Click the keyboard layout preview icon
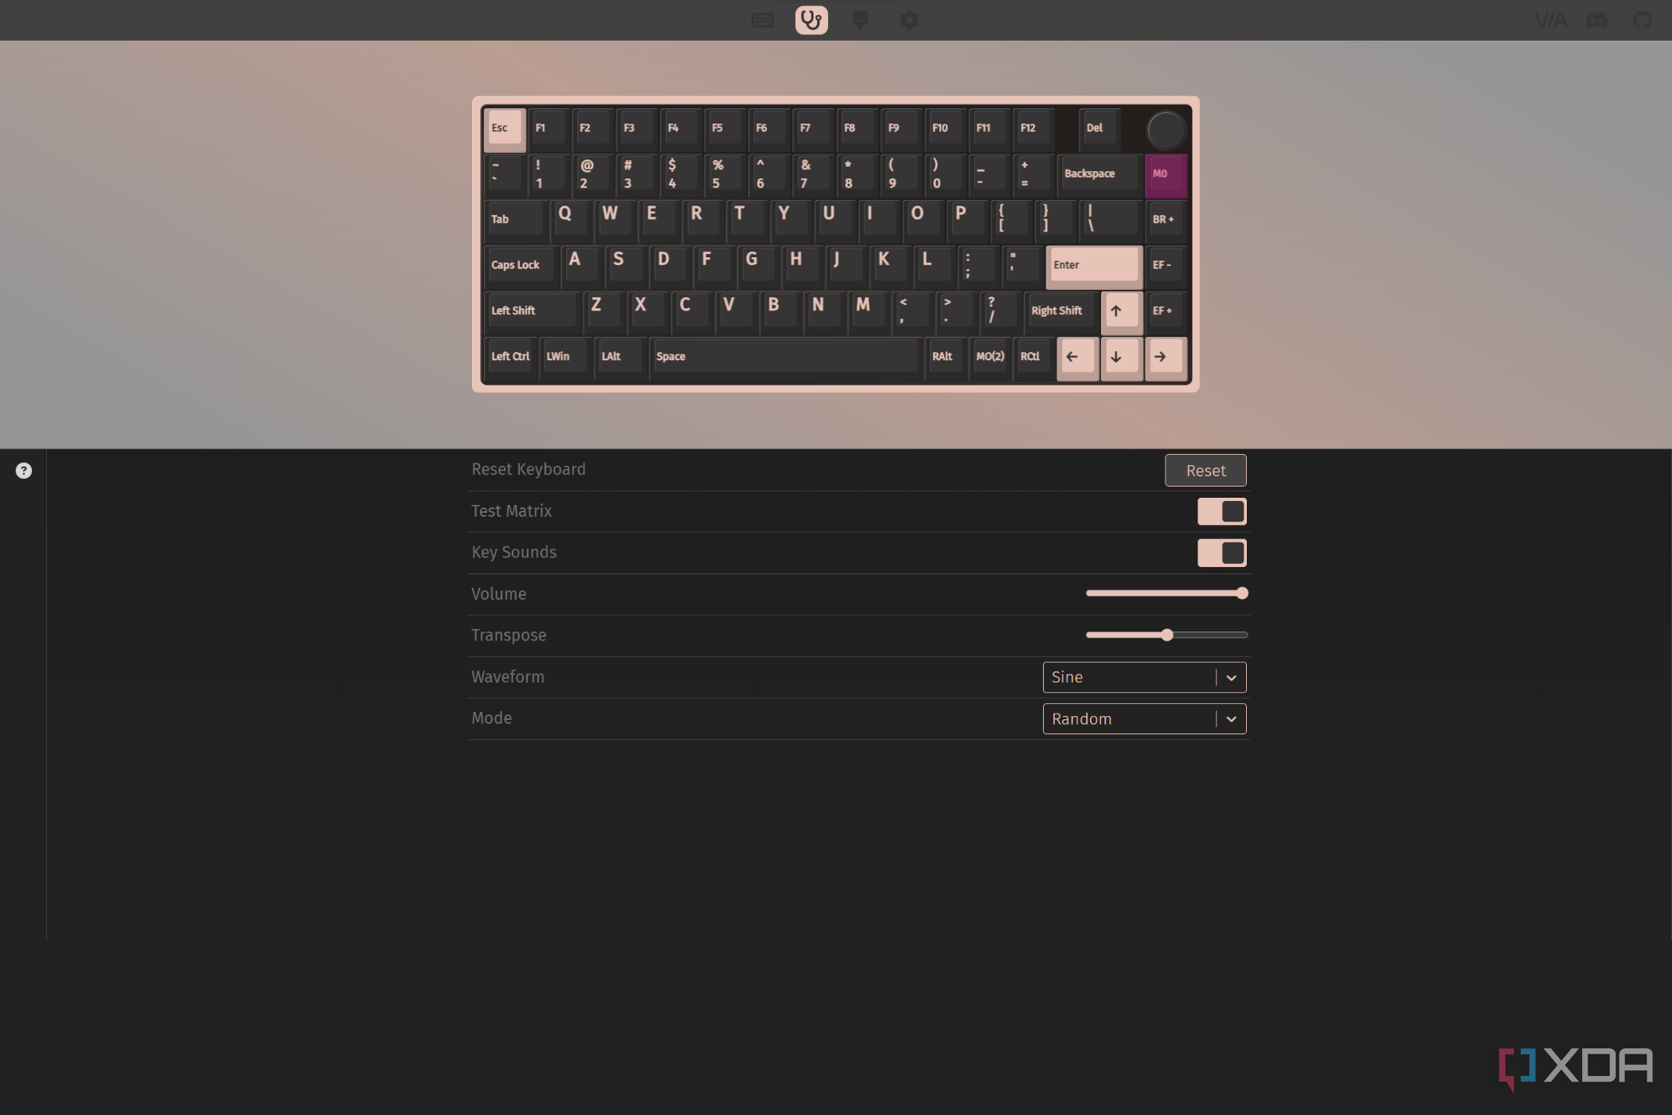 764,20
